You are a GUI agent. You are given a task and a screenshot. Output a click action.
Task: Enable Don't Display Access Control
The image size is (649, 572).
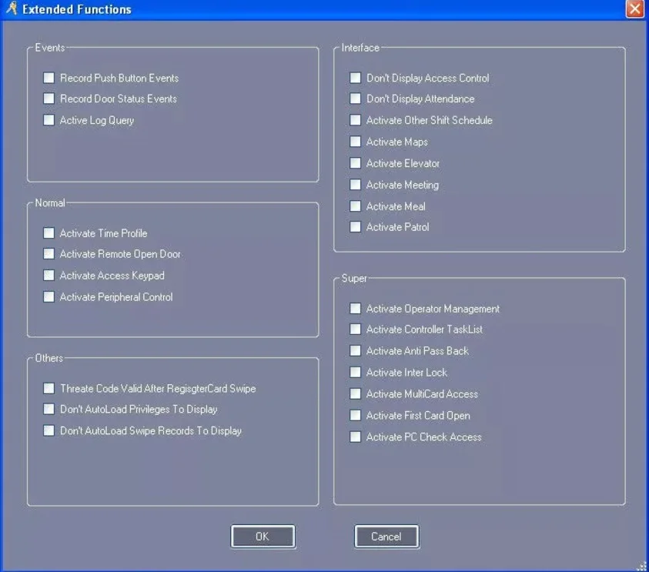(x=355, y=78)
